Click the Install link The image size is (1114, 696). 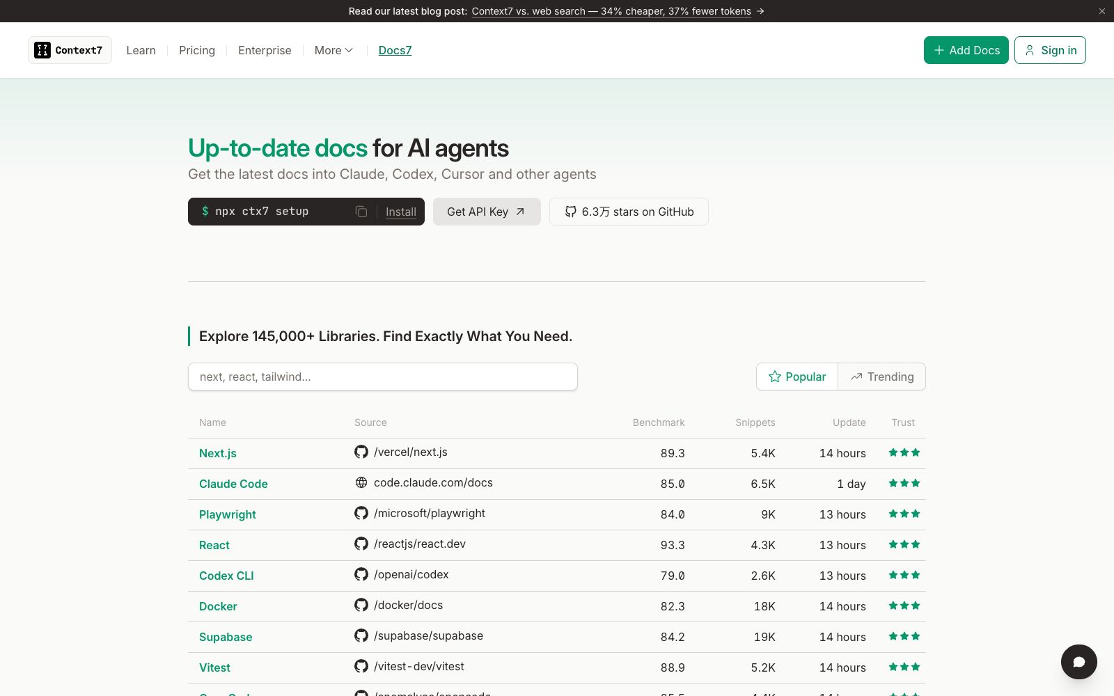click(x=401, y=212)
